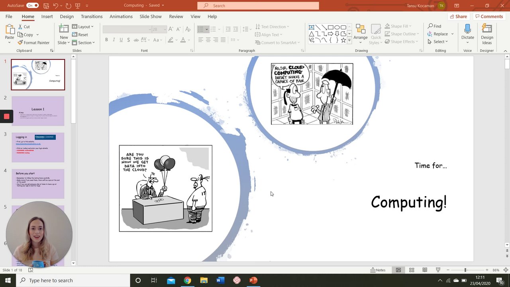Go to the Animations tab
The image size is (510, 287).
pos(121,16)
